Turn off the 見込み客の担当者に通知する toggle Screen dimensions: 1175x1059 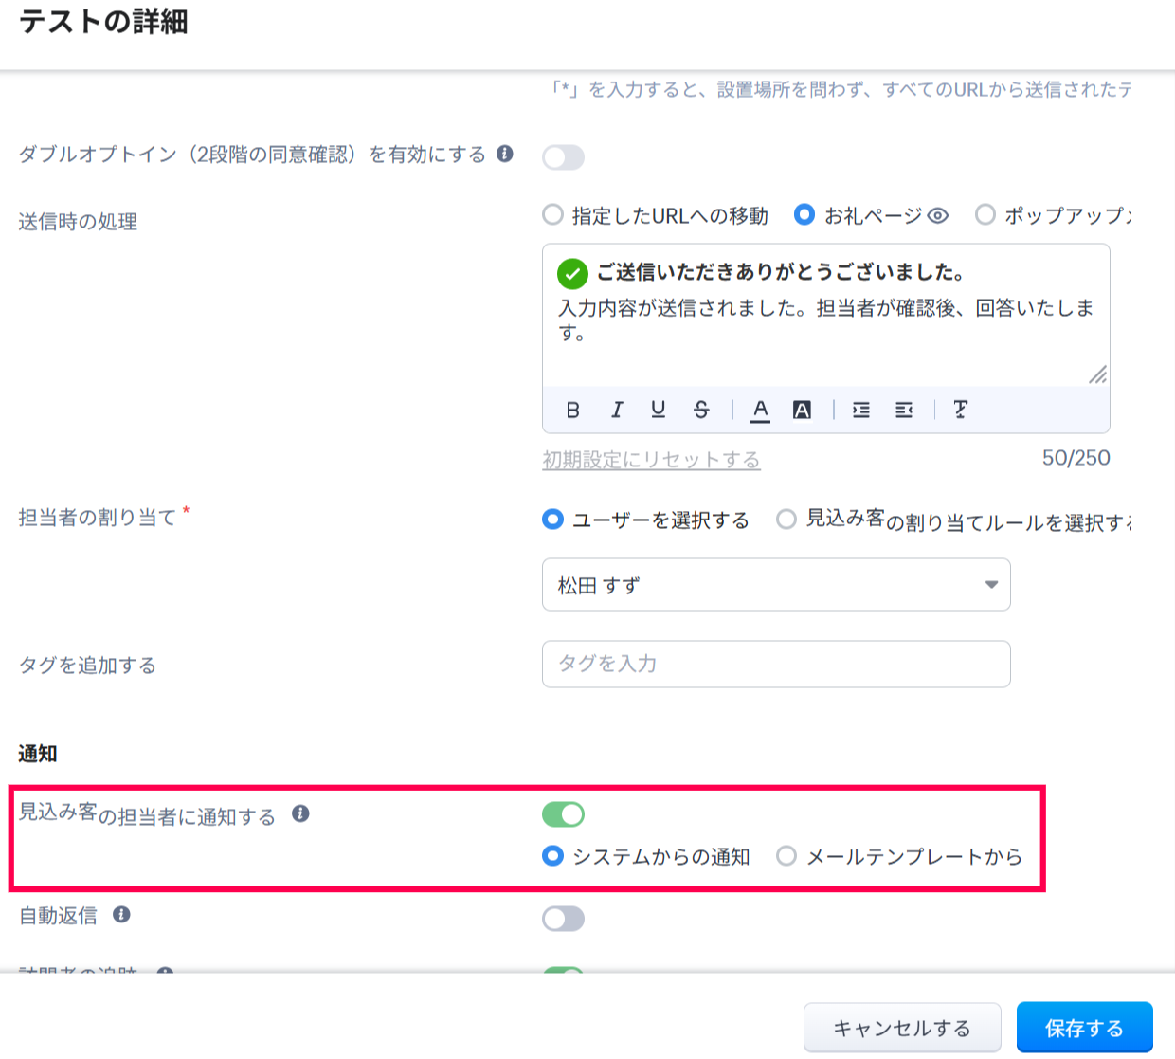click(x=563, y=814)
